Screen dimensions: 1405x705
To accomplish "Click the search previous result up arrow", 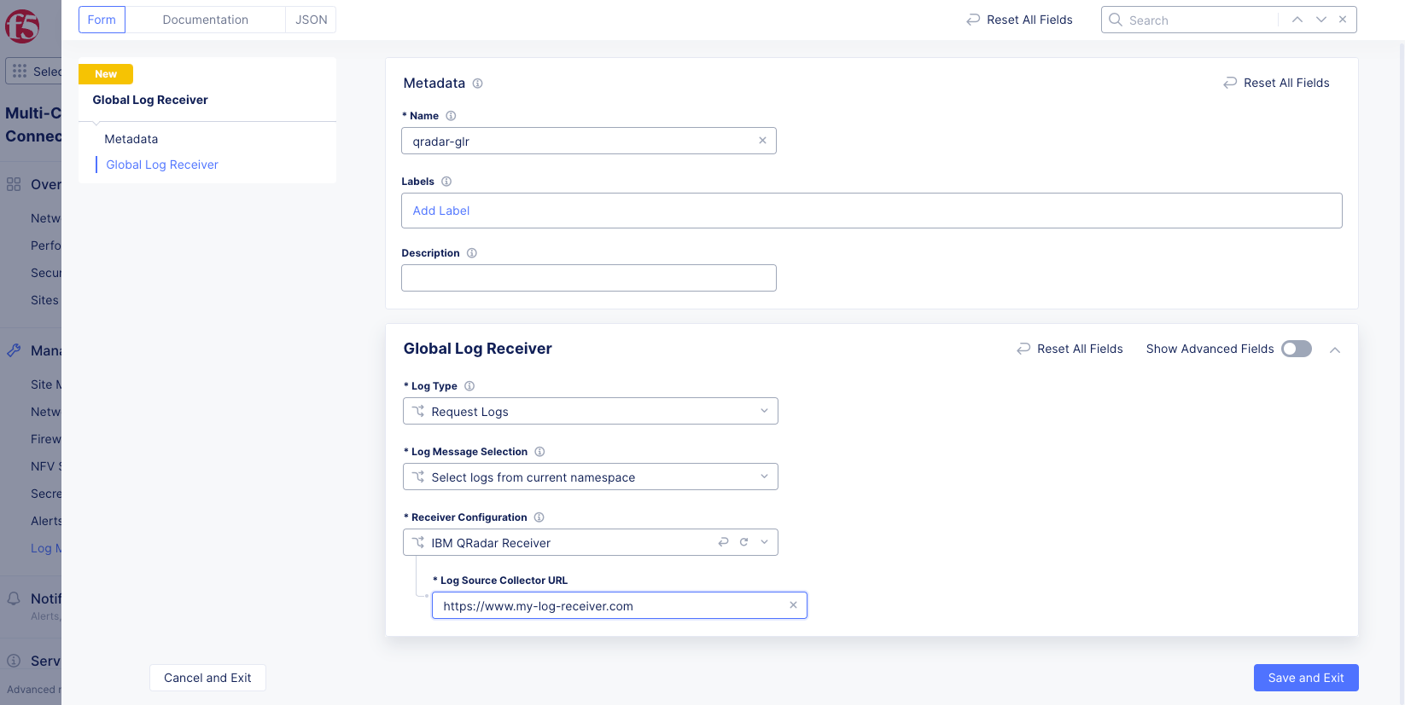I will (1297, 20).
